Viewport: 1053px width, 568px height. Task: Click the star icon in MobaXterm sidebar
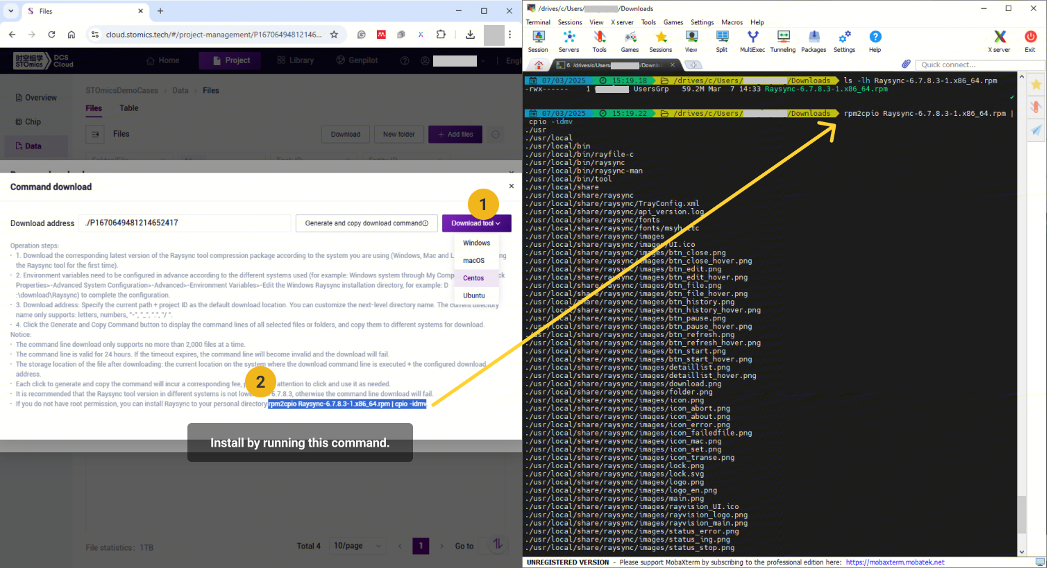click(1036, 85)
